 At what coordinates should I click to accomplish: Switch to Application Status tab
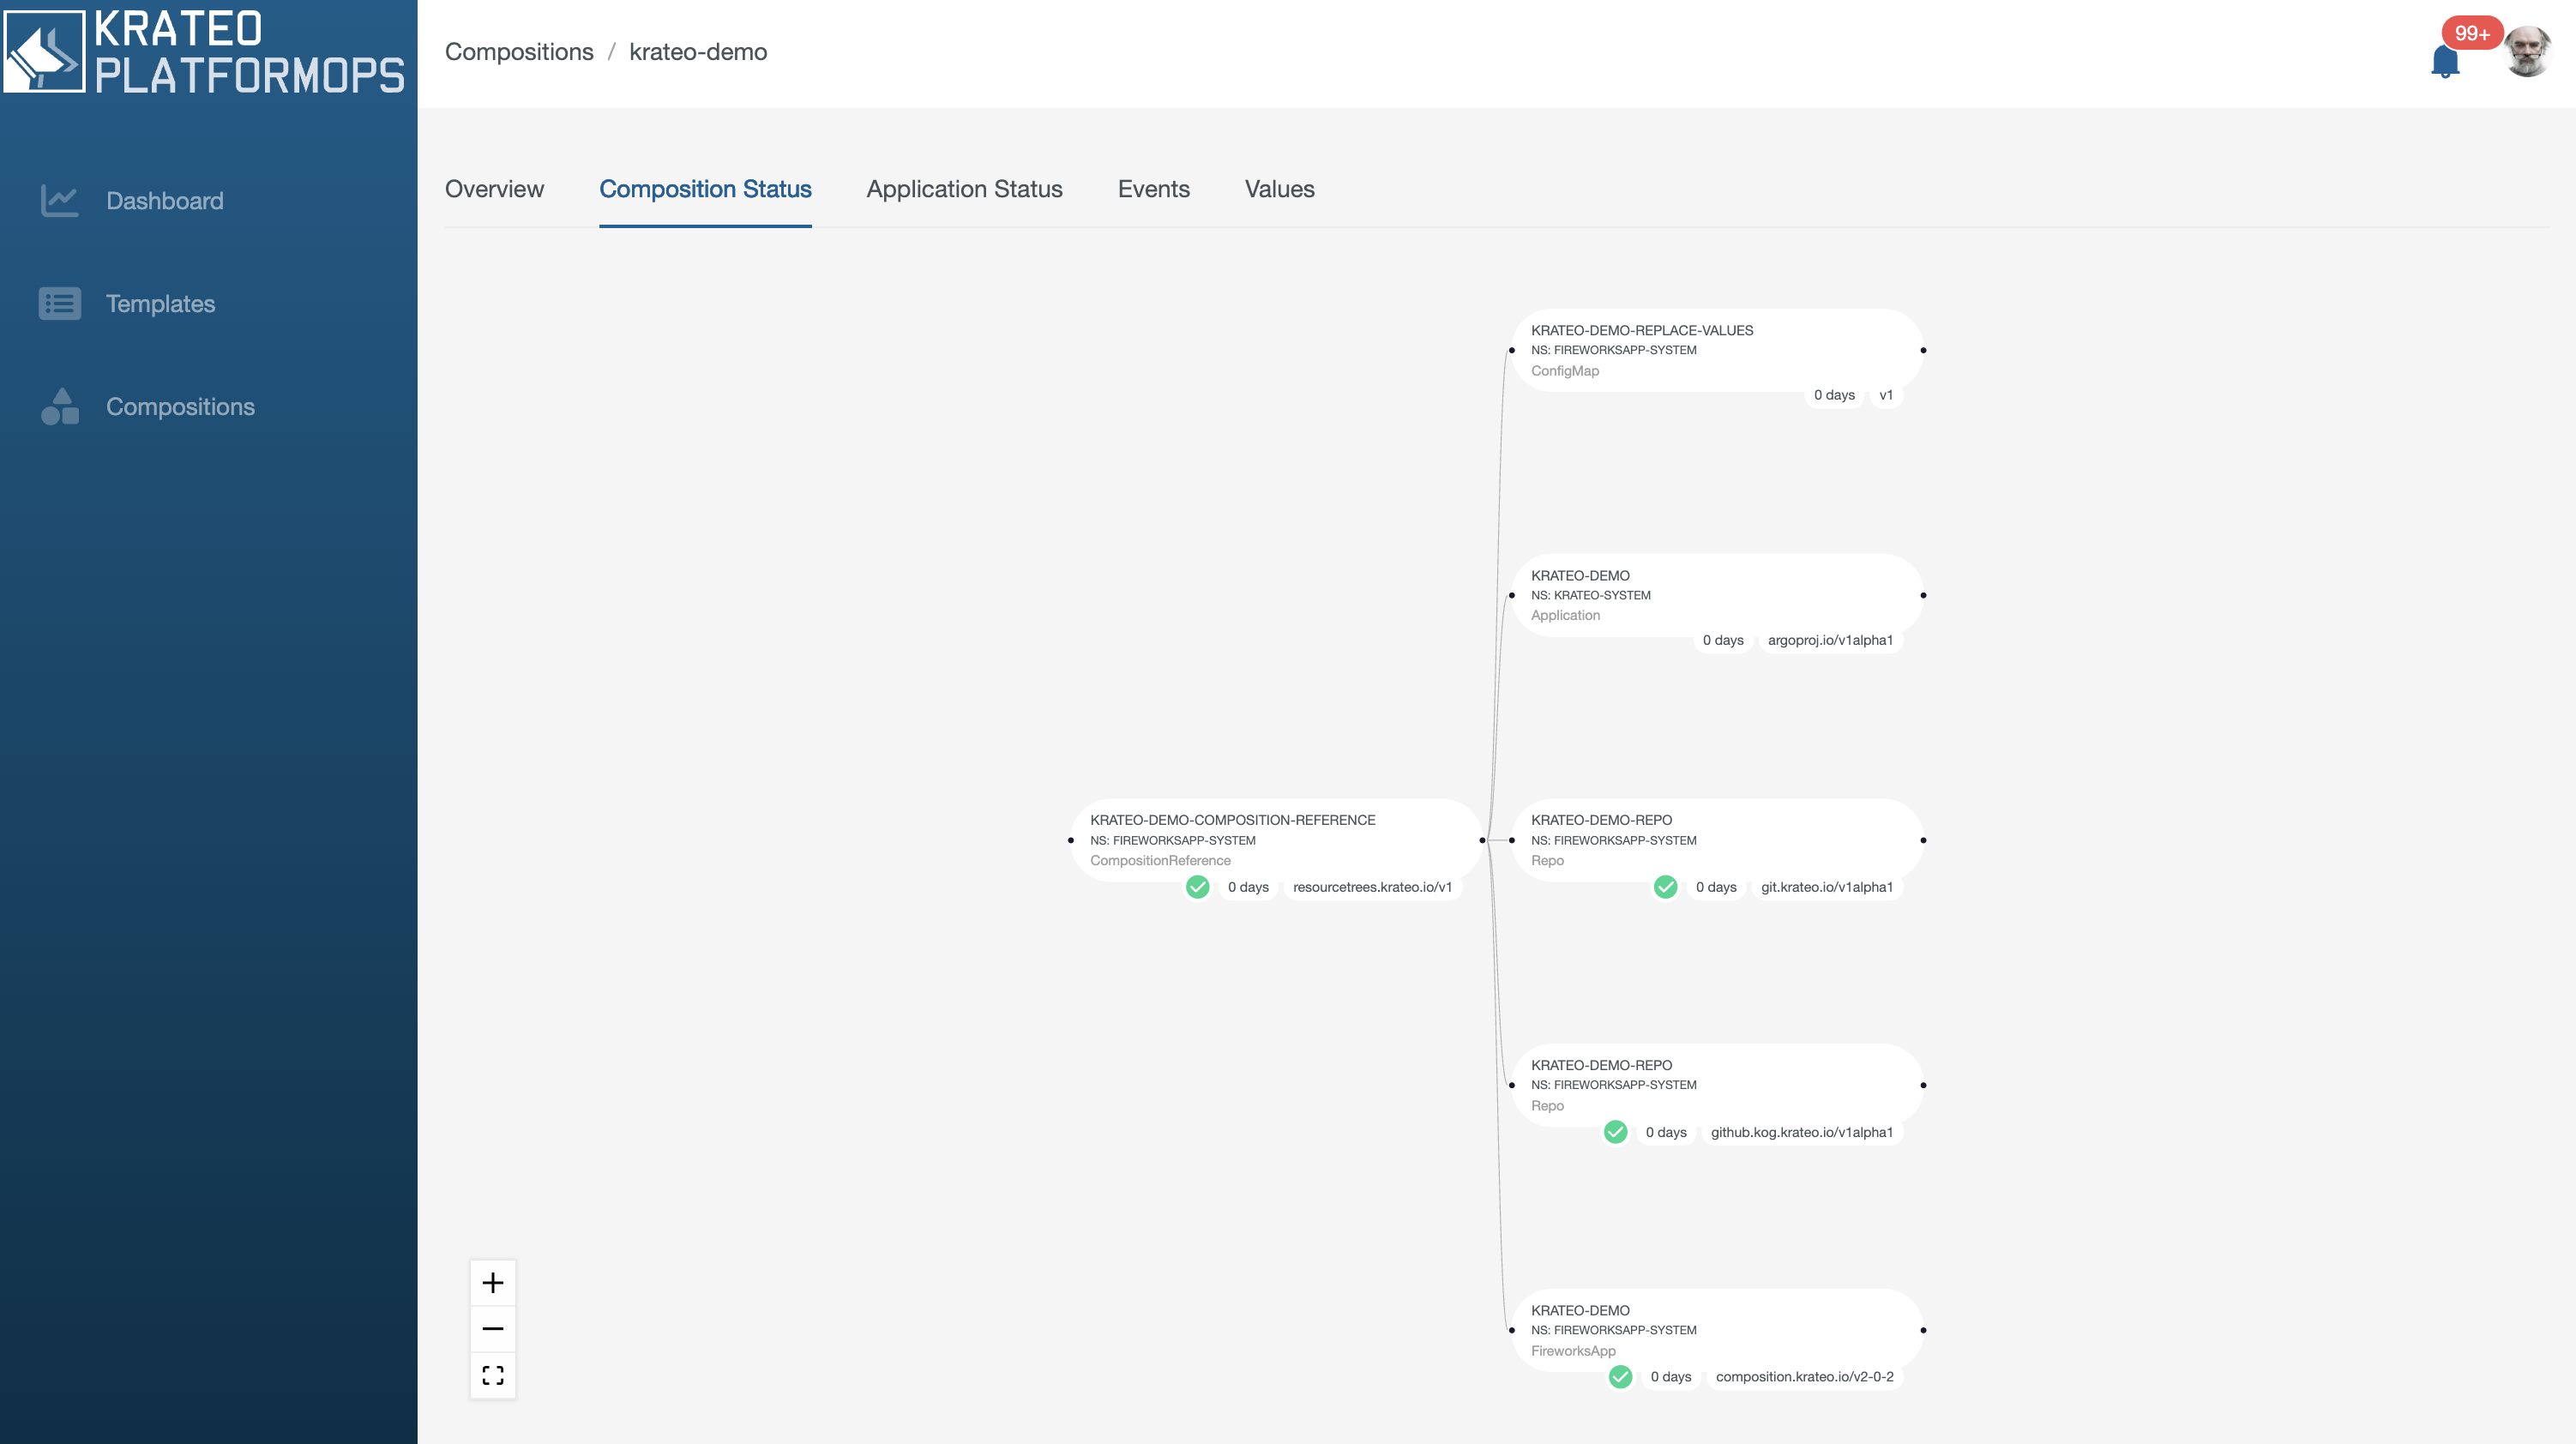coord(964,189)
